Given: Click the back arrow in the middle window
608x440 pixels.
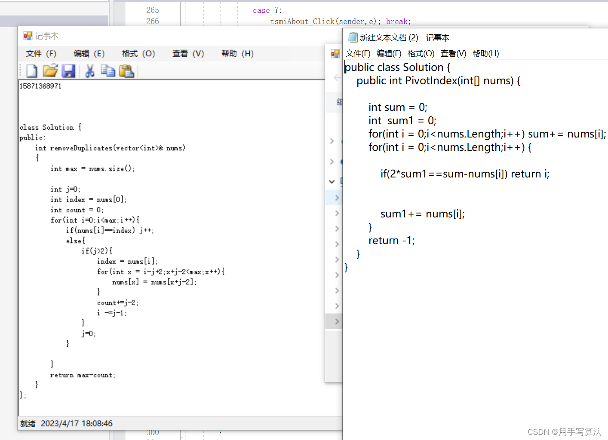Looking at the screenshot, I should pyautogui.click(x=337, y=78).
